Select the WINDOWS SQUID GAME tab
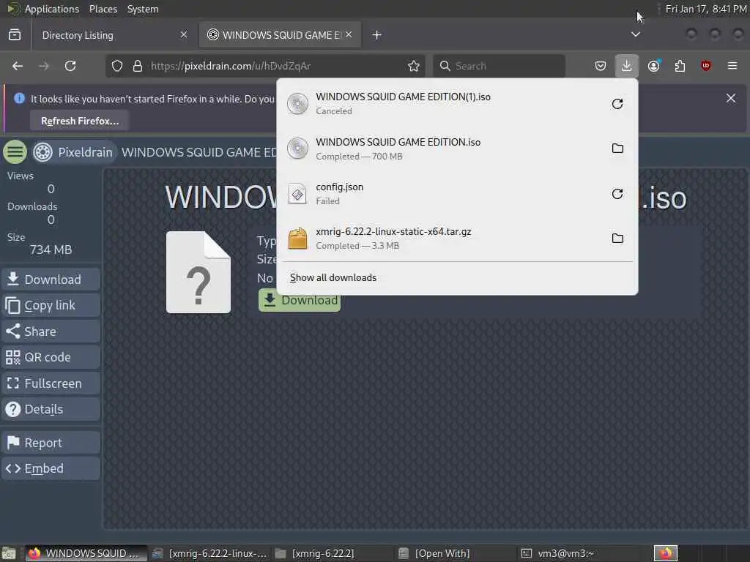 280,35
